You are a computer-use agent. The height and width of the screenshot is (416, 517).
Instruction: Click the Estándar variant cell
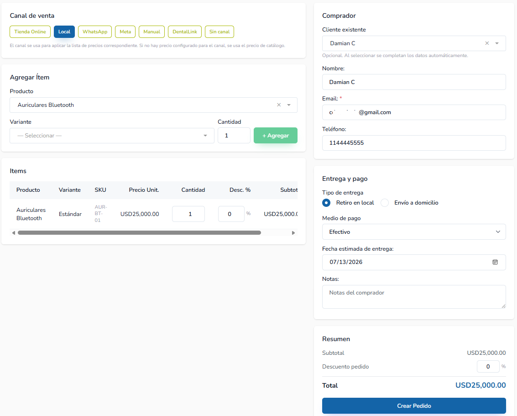pyautogui.click(x=70, y=214)
